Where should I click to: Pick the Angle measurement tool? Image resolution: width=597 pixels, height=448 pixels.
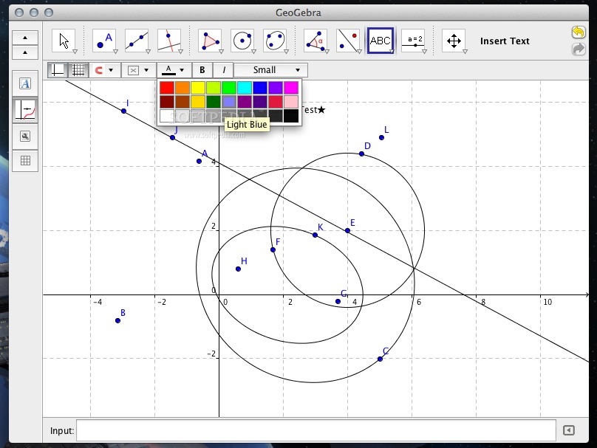tap(314, 41)
